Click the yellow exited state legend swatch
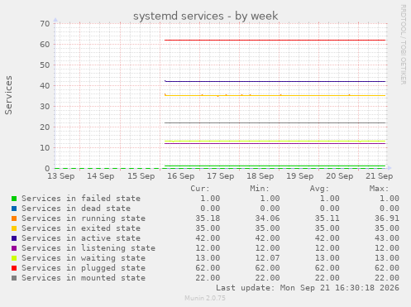 pyautogui.click(x=14, y=228)
